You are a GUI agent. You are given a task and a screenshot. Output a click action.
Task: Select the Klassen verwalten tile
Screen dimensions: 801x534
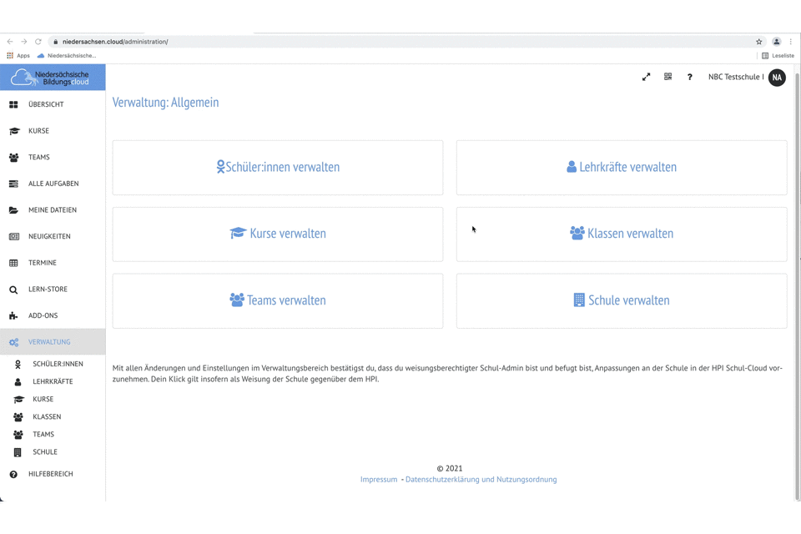[621, 234]
